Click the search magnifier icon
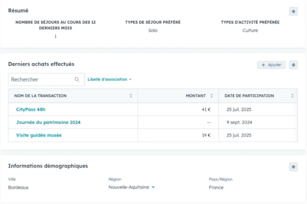307x204 pixels. (77, 79)
